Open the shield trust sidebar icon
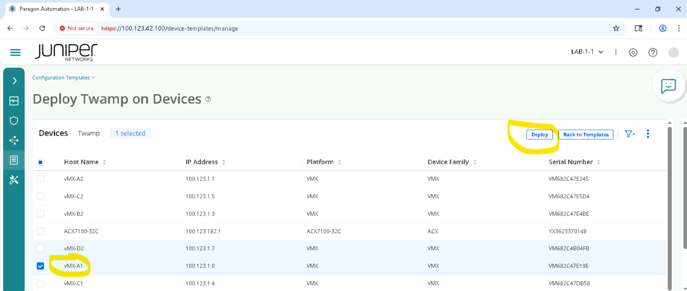 click(14, 121)
